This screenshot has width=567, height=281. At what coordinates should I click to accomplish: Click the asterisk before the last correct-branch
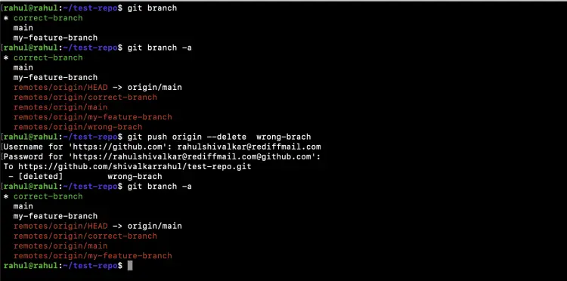click(6, 196)
